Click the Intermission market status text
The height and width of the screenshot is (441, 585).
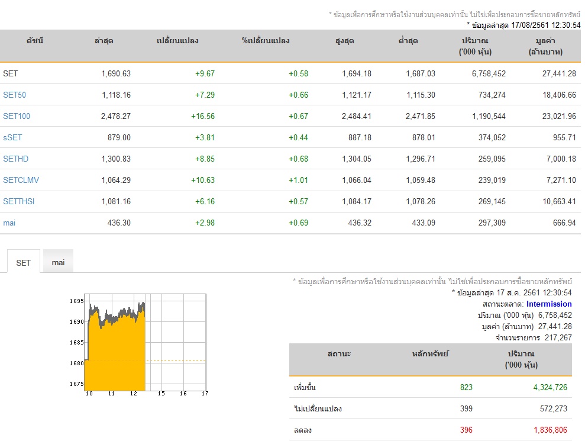pyautogui.click(x=549, y=304)
